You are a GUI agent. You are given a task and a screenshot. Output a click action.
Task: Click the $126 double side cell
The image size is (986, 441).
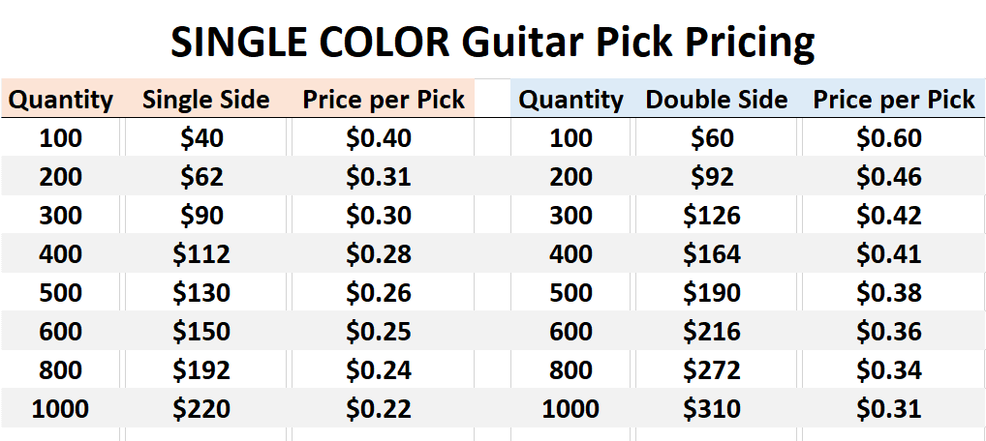(712, 216)
